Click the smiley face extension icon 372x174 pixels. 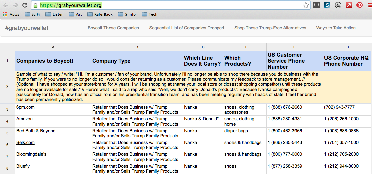coord(338,5)
